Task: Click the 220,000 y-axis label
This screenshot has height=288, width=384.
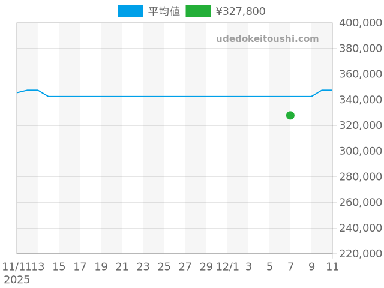Action: click(361, 254)
